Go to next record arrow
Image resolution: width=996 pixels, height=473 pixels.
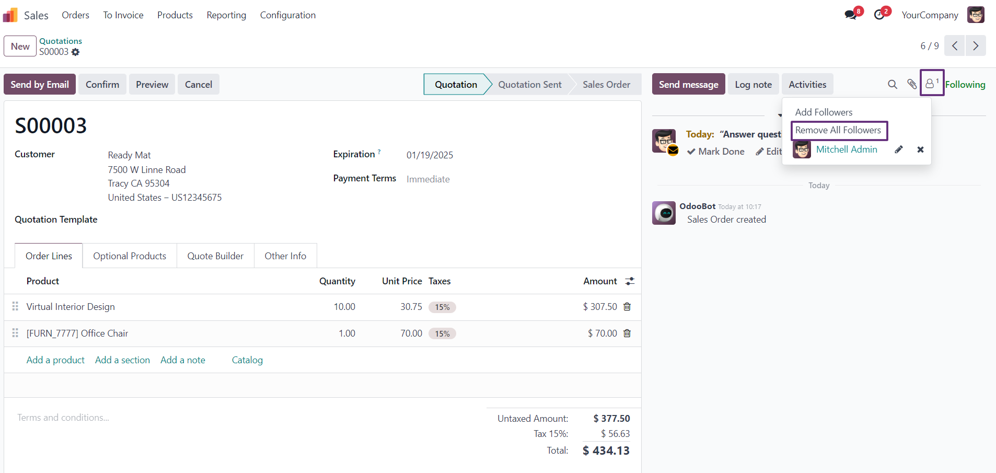point(976,45)
